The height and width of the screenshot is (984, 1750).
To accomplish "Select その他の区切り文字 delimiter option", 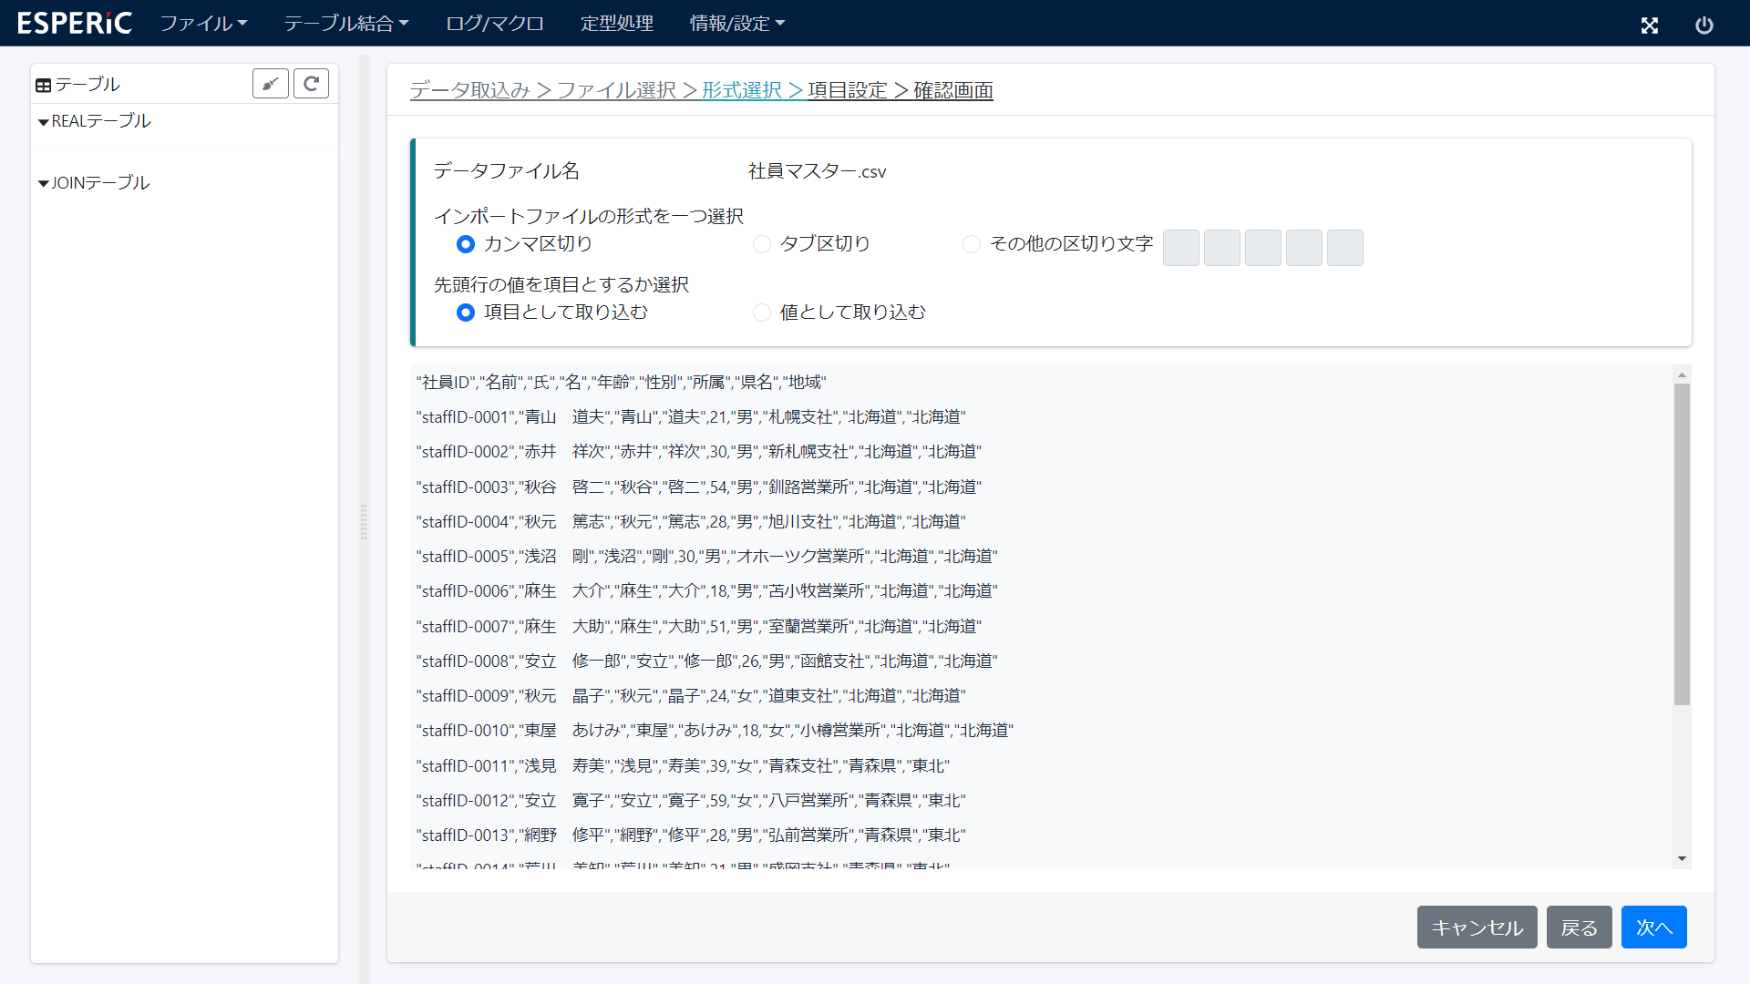I will coord(971,244).
